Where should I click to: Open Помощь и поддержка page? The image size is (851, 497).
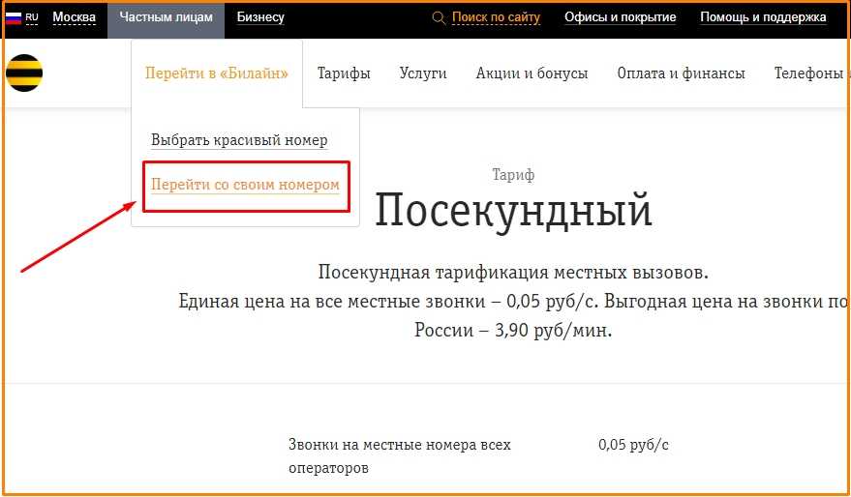tap(763, 17)
